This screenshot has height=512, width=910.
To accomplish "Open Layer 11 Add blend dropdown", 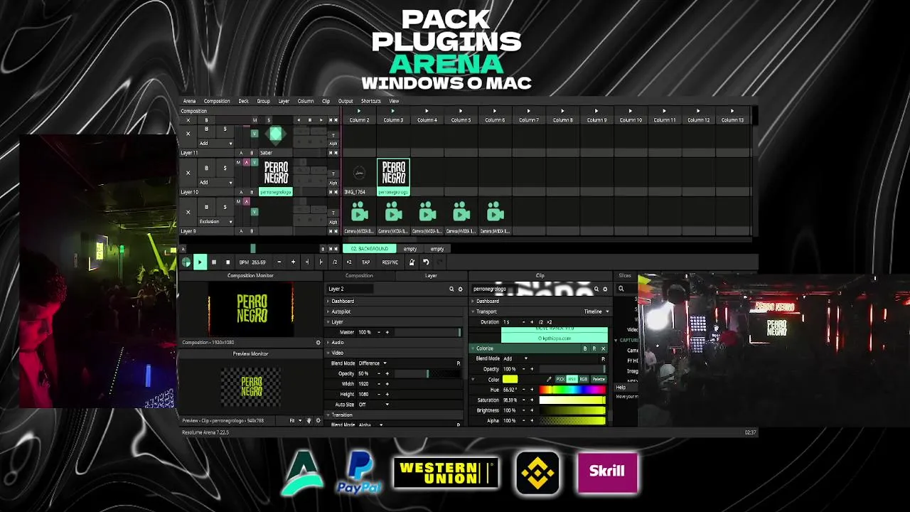I will pos(215,143).
